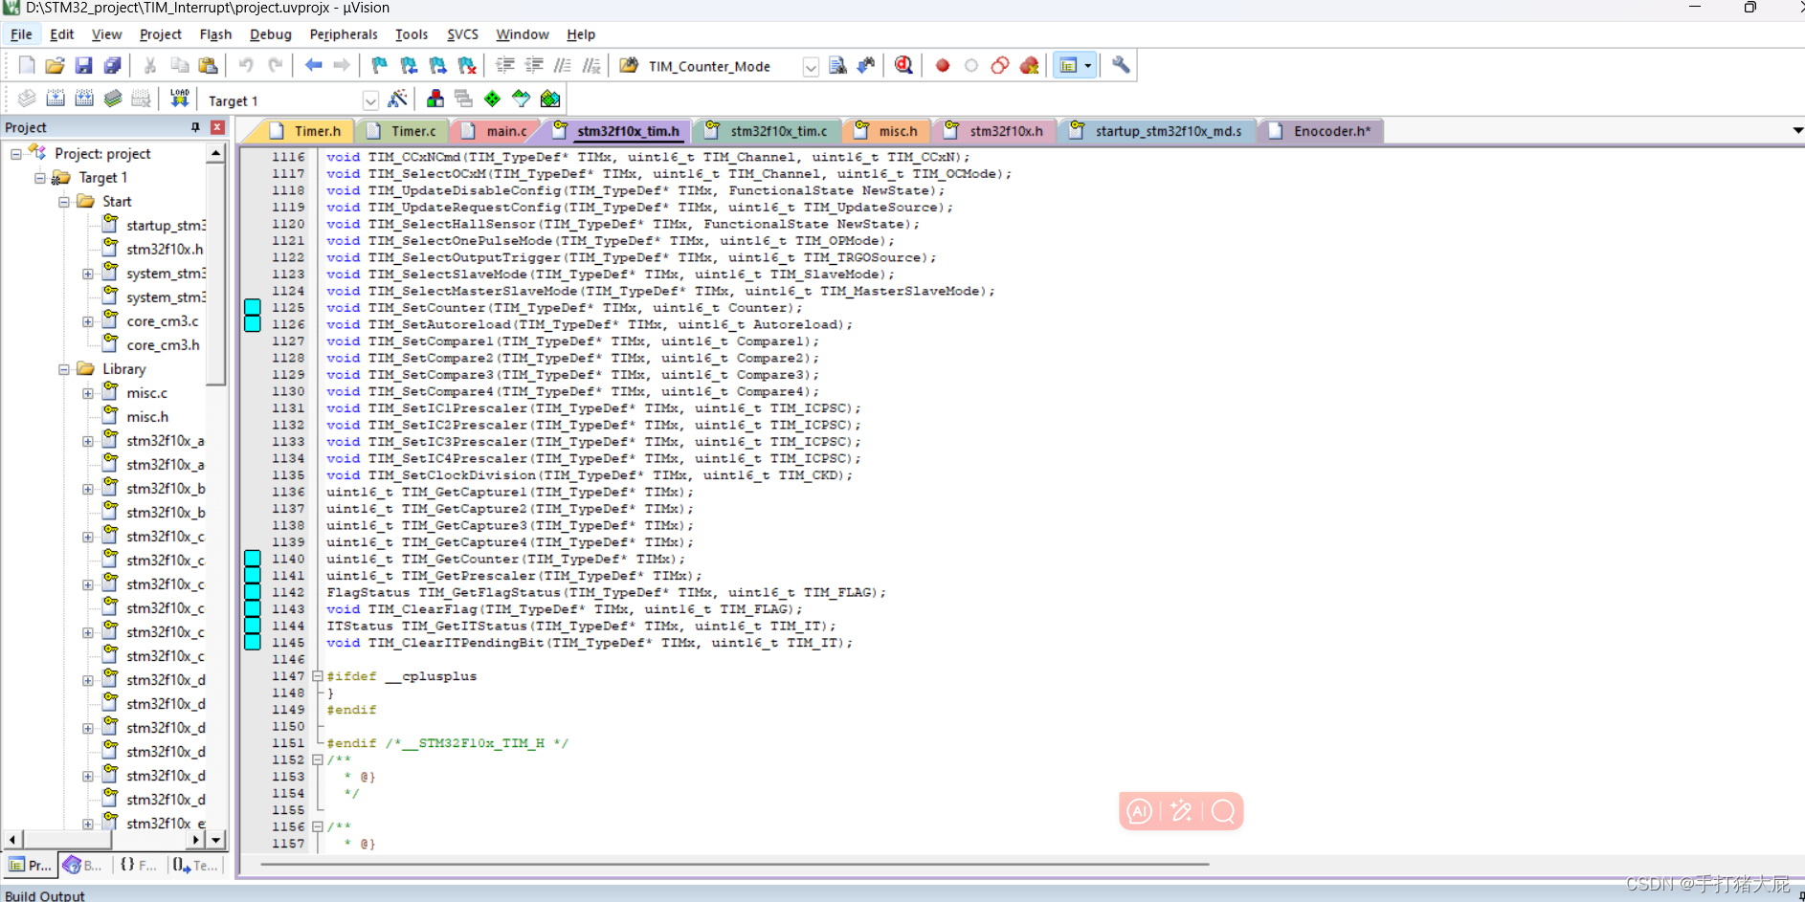1805x902 pixels.
Task: Click the project tree scroll-up arrow
Action: click(216, 153)
